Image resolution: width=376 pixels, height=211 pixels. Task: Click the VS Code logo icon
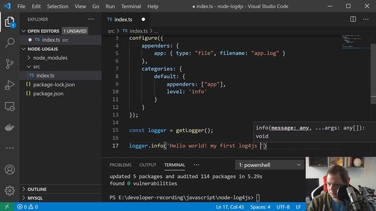(x=7, y=6)
